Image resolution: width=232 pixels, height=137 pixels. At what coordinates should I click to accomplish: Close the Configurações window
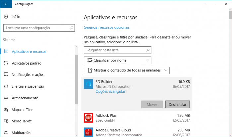click(226, 4)
